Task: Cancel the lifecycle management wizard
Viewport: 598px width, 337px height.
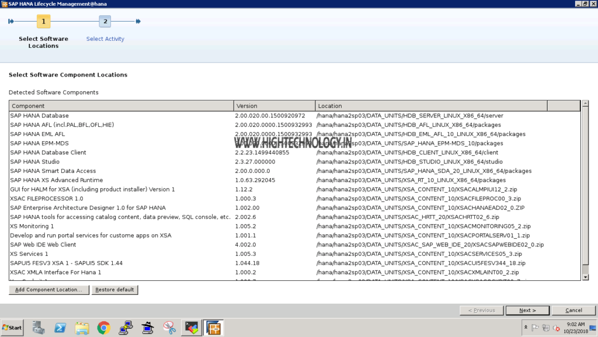Action: click(x=573, y=310)
